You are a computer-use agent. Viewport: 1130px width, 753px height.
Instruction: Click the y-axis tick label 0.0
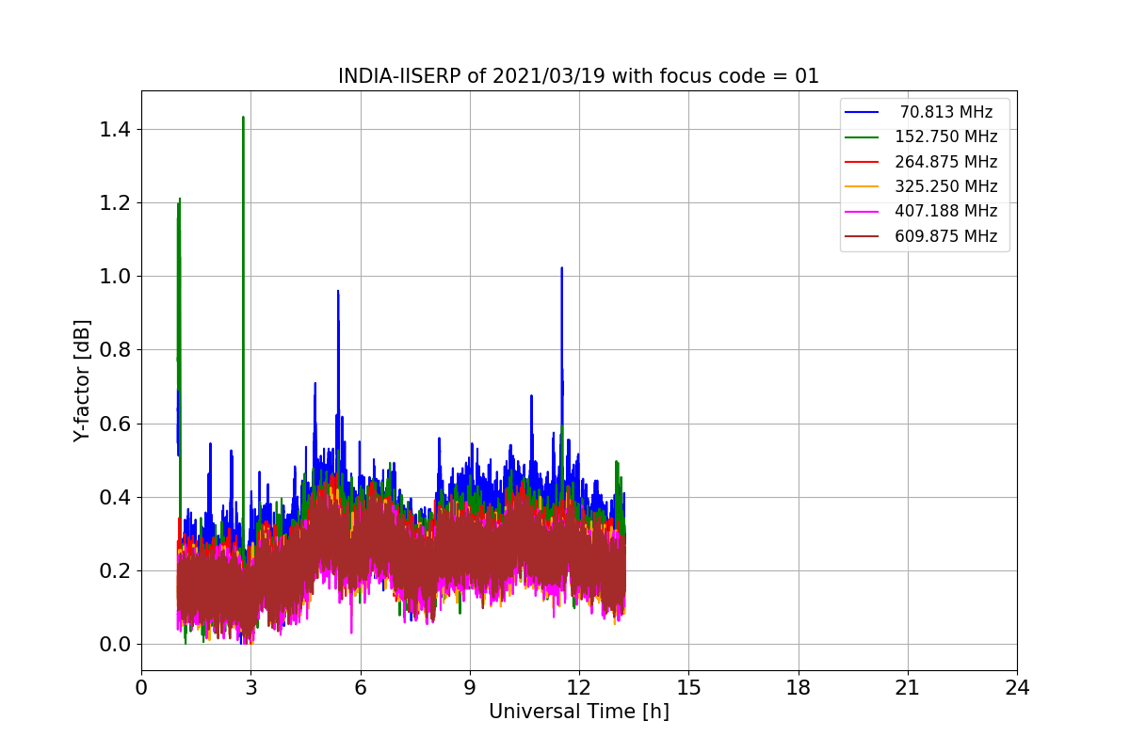[x=115, y=645]
